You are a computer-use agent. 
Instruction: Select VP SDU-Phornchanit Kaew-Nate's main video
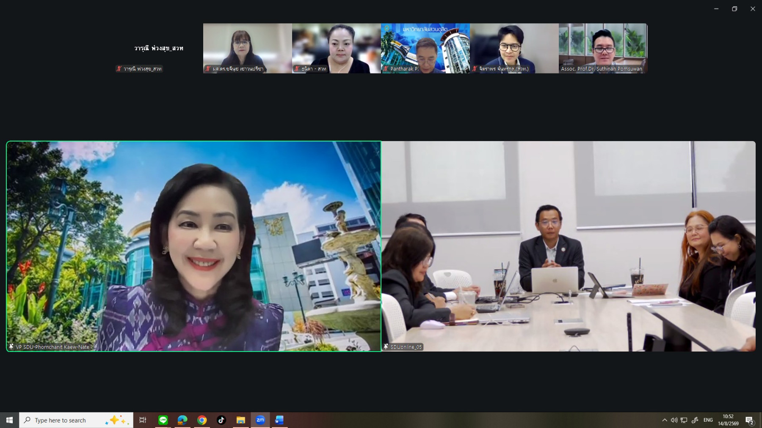pyautogui.click(x=194, y=246)
